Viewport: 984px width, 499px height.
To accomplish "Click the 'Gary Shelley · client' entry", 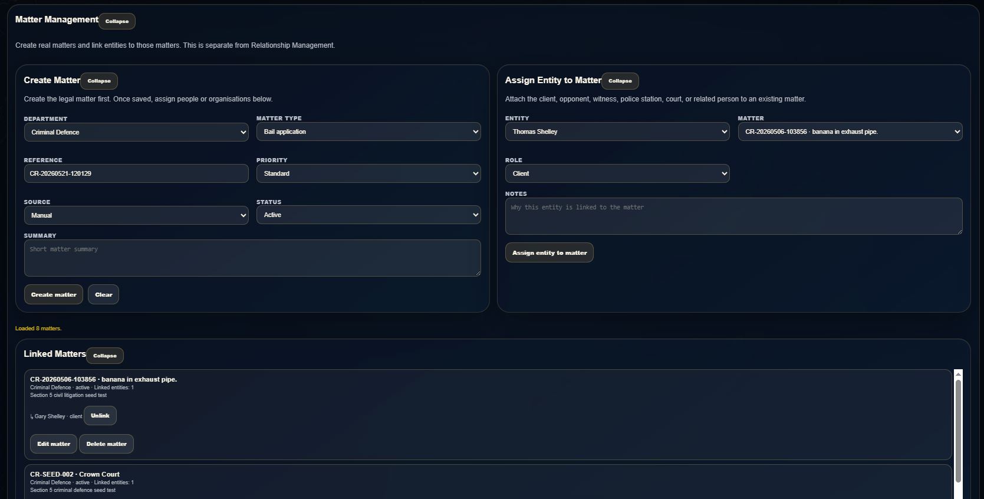I will click(x=57, y=416).
